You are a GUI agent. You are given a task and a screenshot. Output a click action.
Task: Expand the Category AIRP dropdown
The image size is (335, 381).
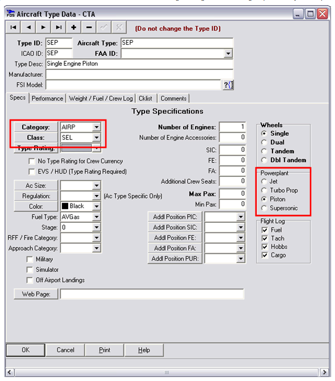tap(97, 127)
